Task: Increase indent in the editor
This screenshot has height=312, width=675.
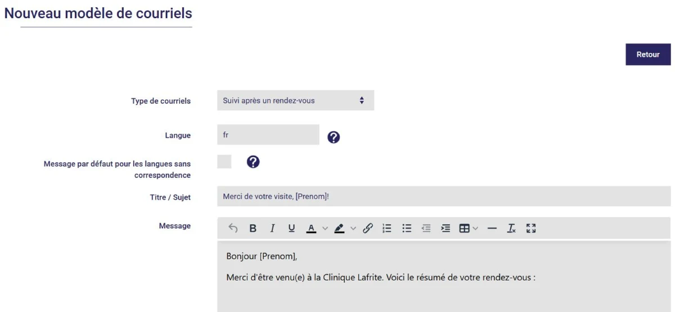Action: [x=445, y=228]
